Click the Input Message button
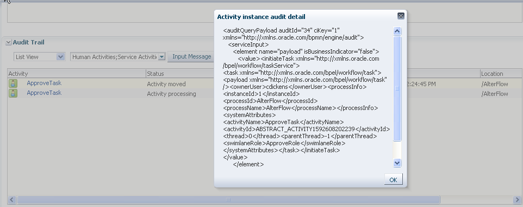This screenshot has height=207, width=523. pyautogui.click(x=192, y=56)
